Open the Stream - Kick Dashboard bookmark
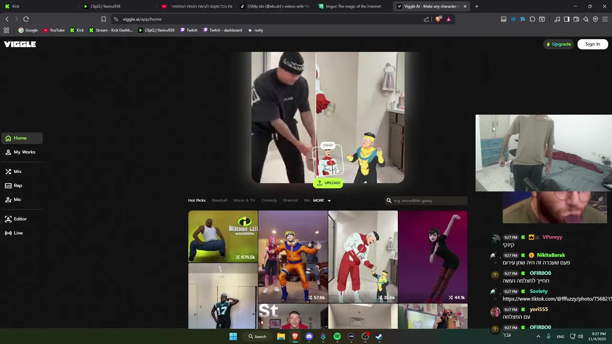The image size is (612, 344). coord(111,30)
